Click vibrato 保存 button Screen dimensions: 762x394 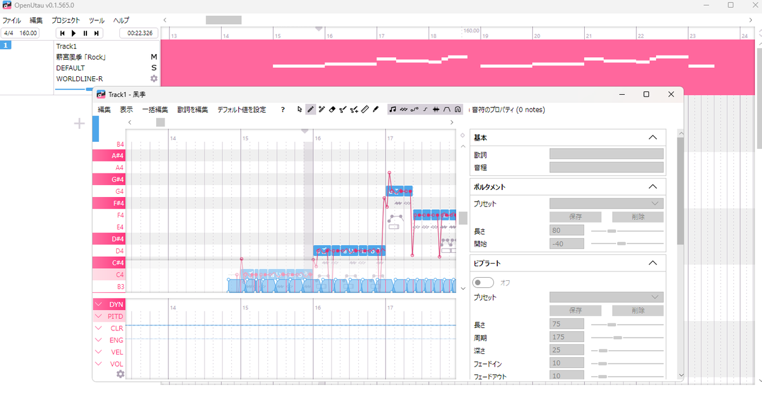point(575,311)
